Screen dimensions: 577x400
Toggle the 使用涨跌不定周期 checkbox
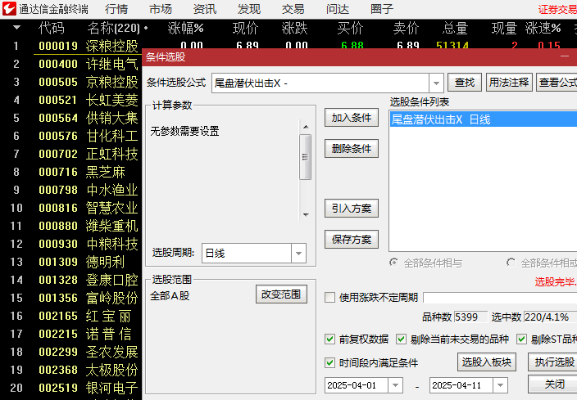click(330, 297)
